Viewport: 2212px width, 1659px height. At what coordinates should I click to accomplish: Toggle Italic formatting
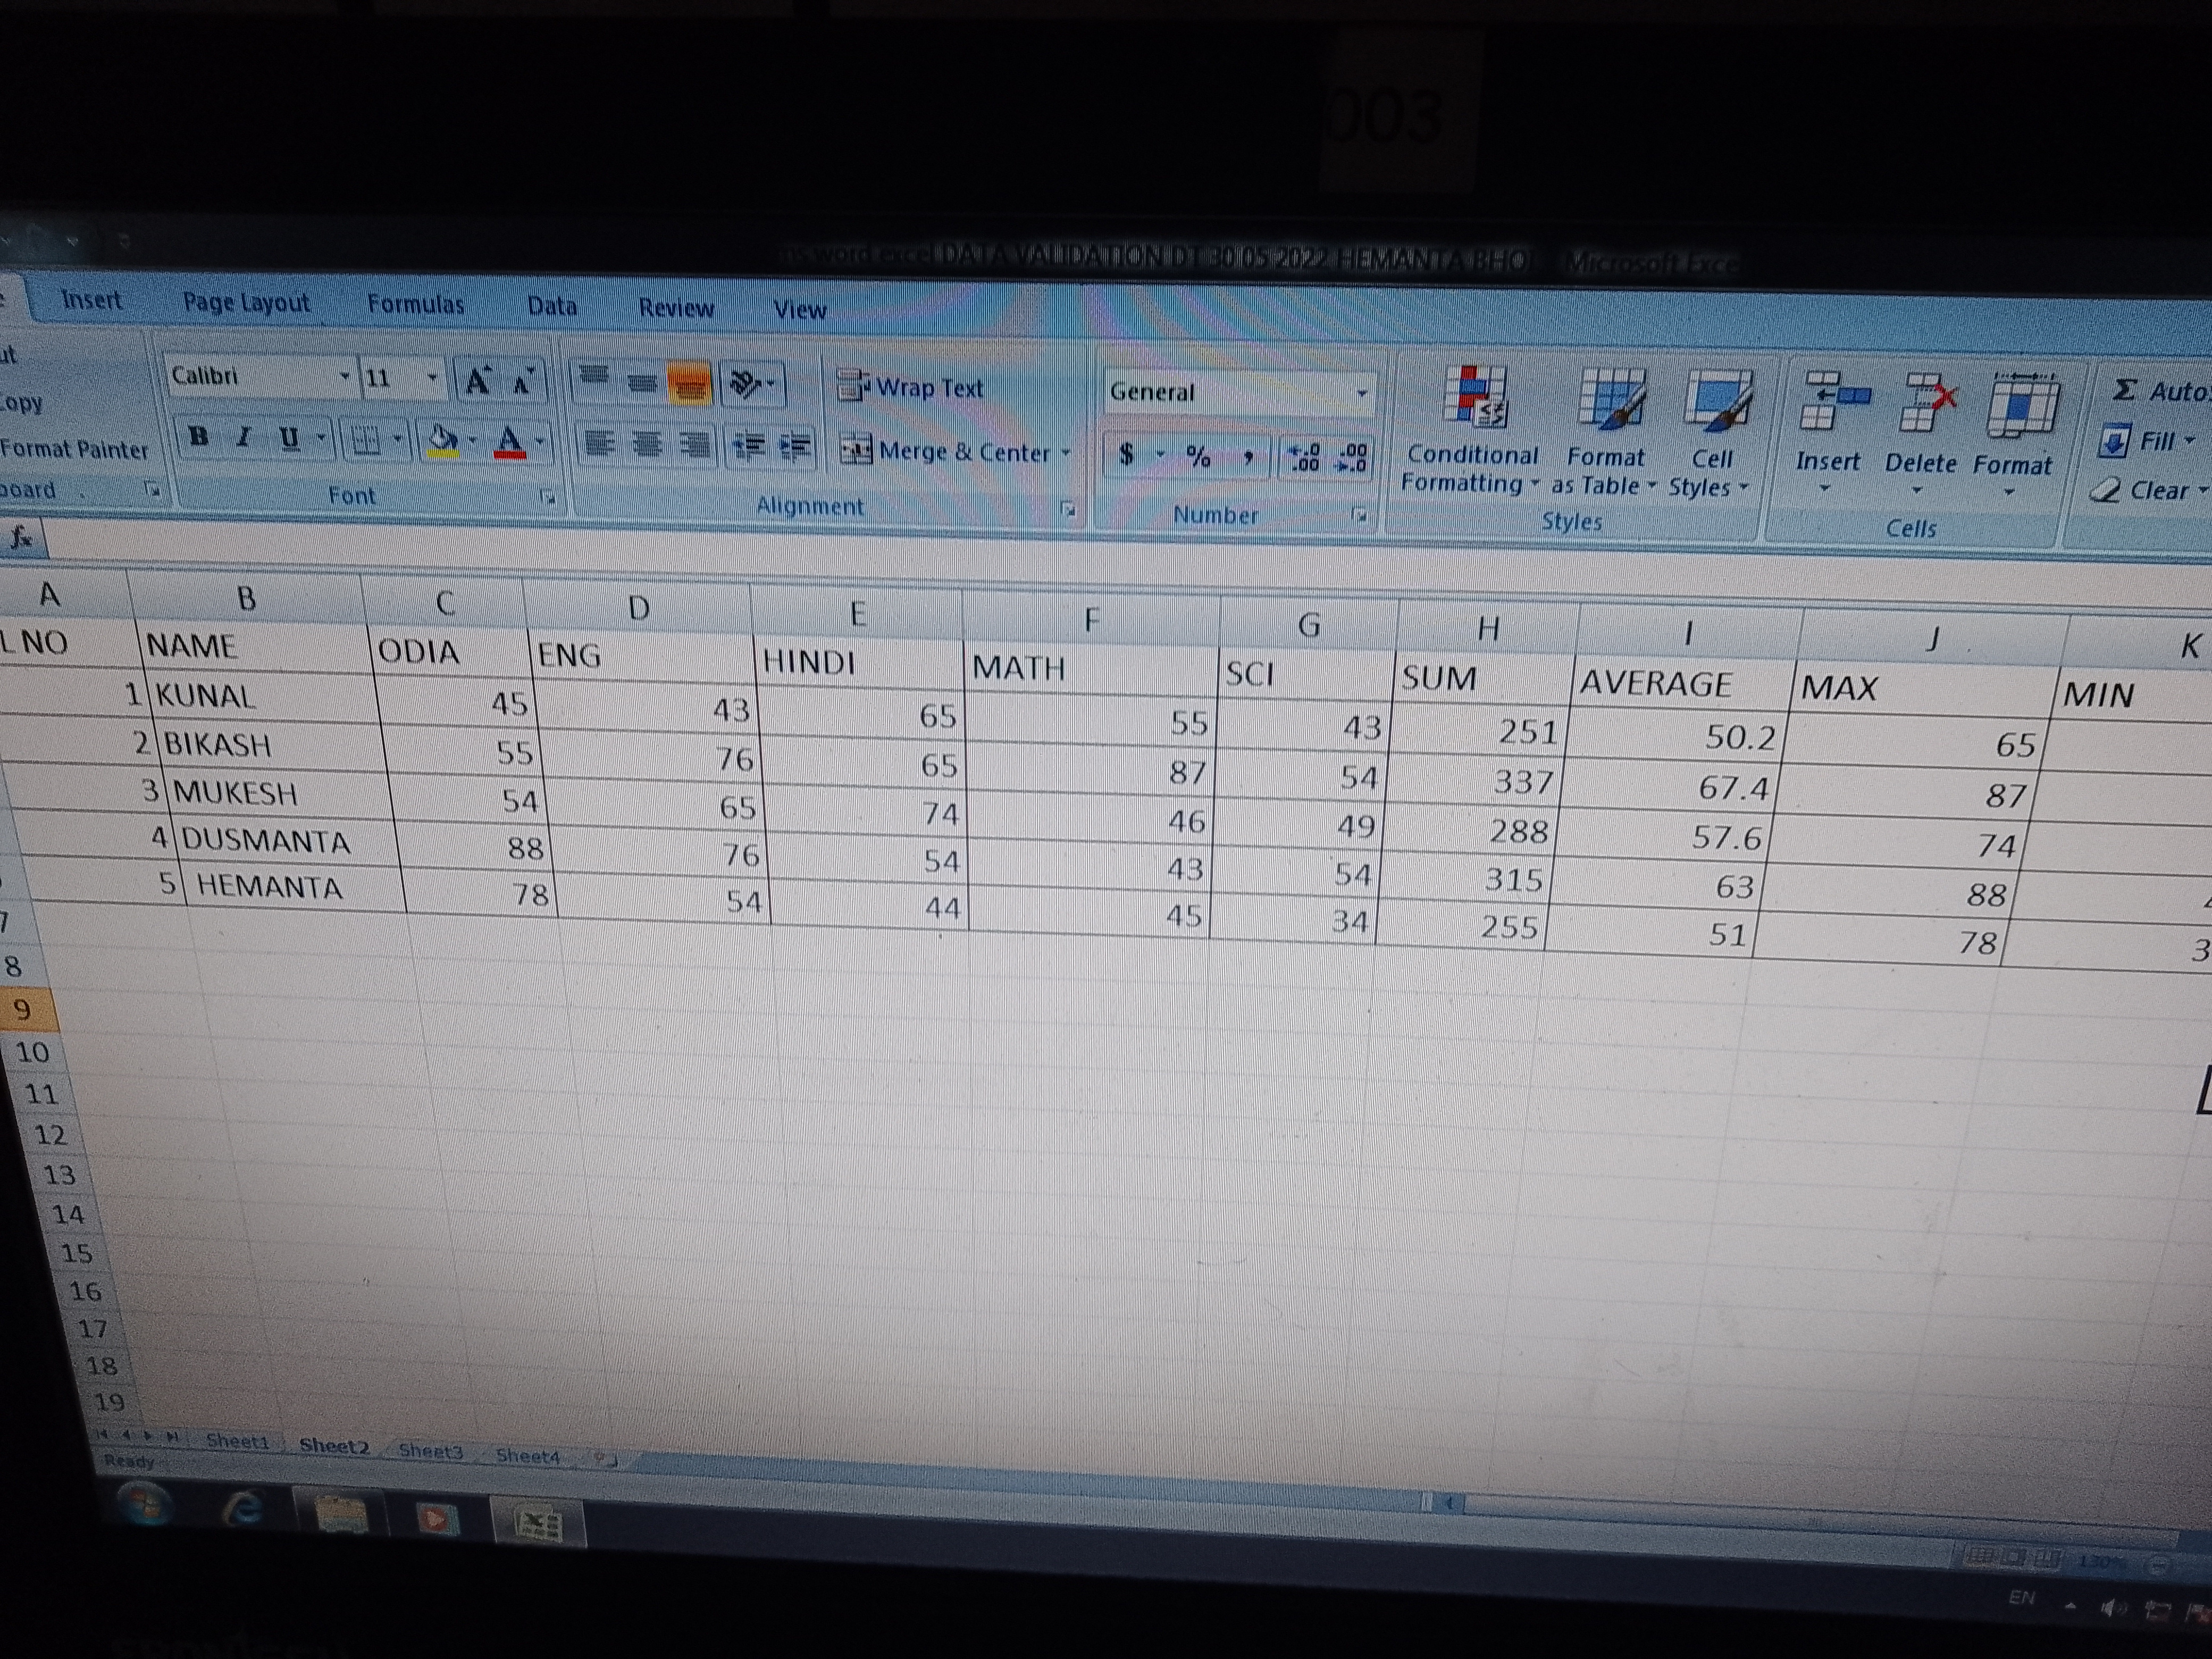(x=243, y=437)
